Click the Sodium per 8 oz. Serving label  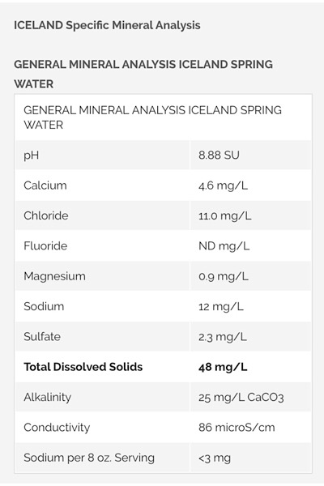click(x=89, y=458)
